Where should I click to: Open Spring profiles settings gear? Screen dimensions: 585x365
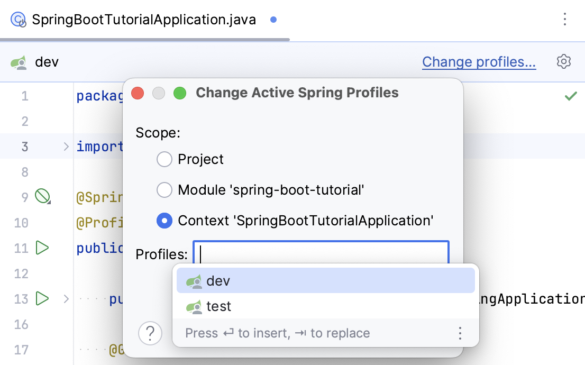point(564,62)
